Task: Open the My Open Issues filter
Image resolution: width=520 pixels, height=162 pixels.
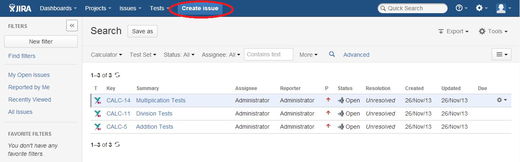Action: click(29, 75)
